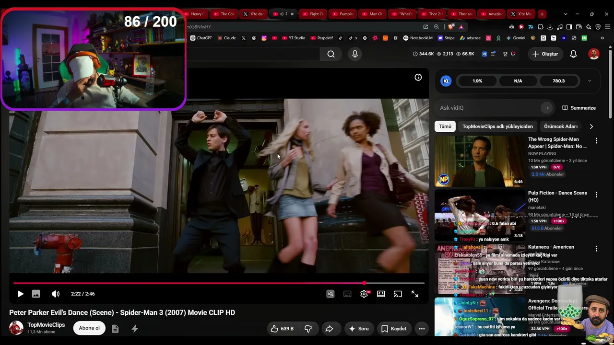Cast the video to a TV
The width and height of the screenshot is (614, 345).
[x=398, y=294]
